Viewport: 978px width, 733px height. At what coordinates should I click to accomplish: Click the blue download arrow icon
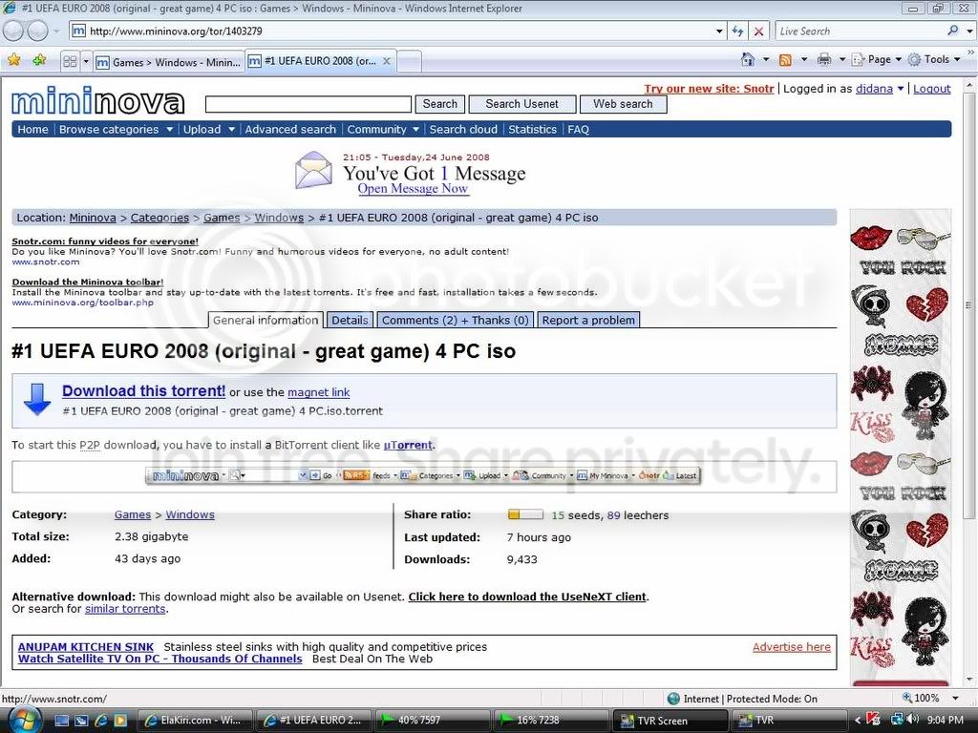pos(37,400)
